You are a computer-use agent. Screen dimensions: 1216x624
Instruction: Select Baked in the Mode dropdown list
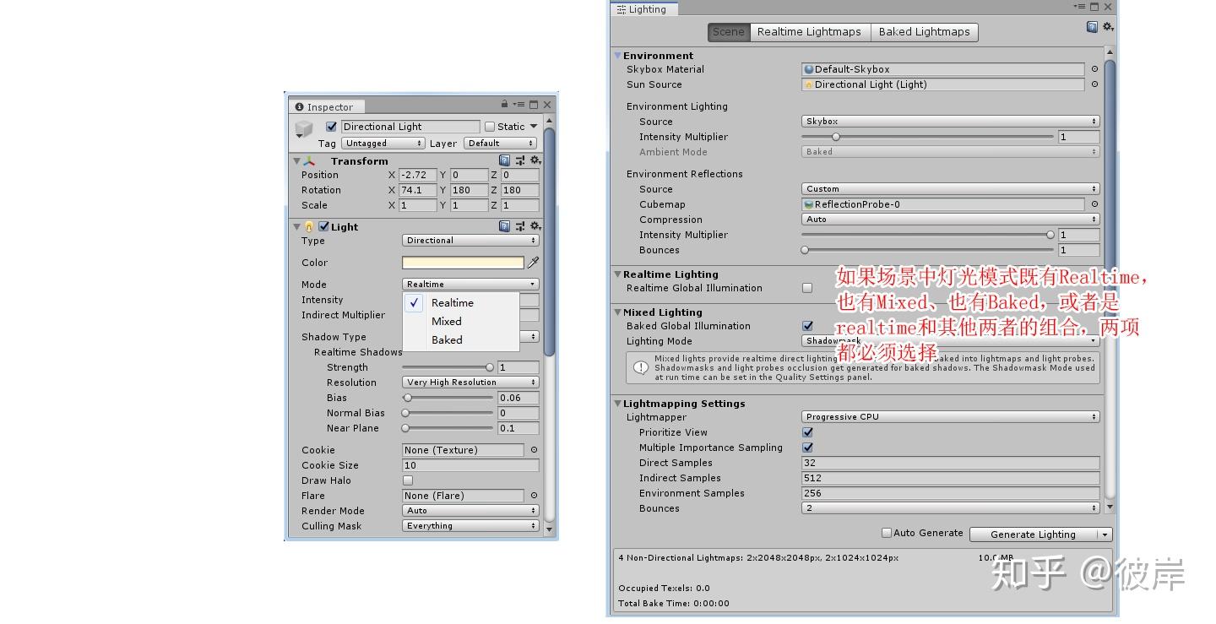[461, 339]
